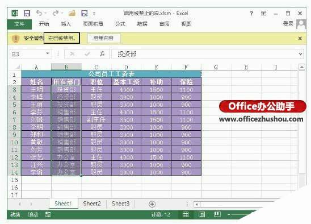Switch to Page Break Preview icon
This screenshot has height=224, width=311.
[217, 214]
